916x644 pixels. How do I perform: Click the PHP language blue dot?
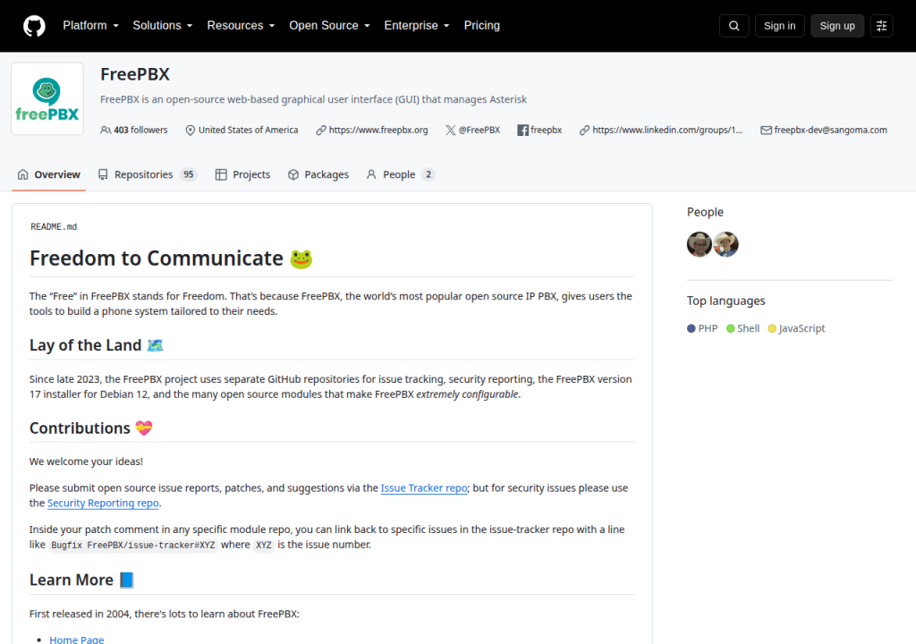pyautogui.click(x=691, y=328)
